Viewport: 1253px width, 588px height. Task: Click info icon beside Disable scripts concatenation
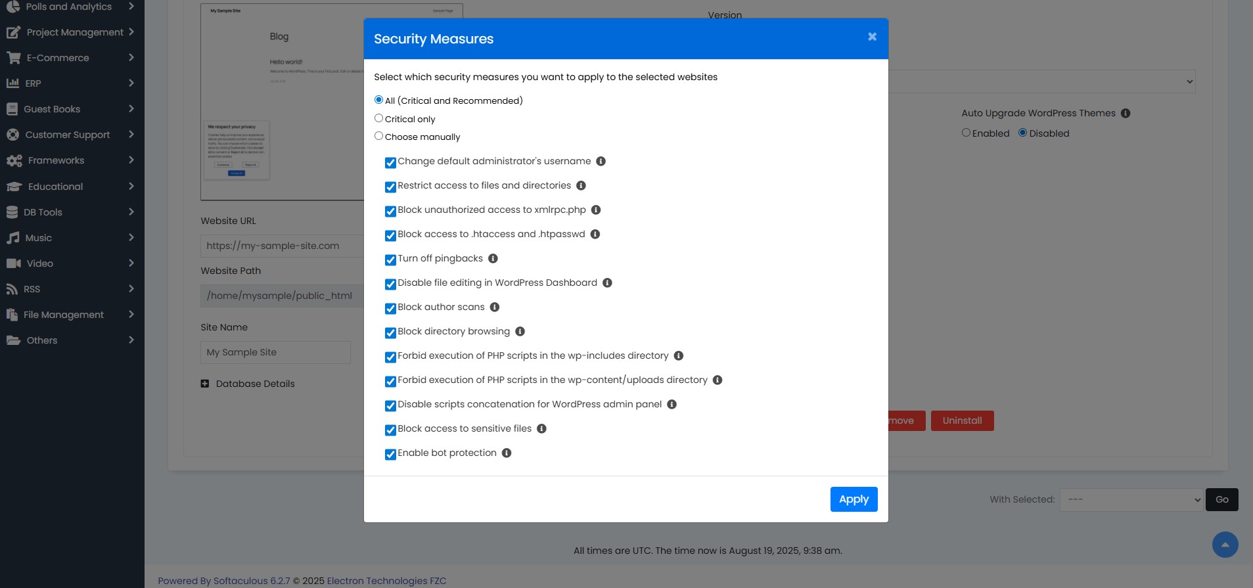click(x=672, y=404)
